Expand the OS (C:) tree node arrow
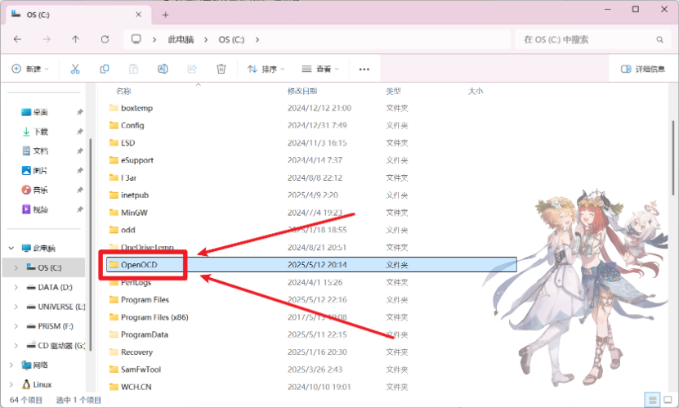This screenshot has height=408, width=679. click(x=16, y=267)
